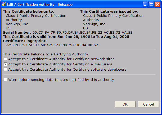
Task: Click the certificate validity date line
Action: (66, 37)
